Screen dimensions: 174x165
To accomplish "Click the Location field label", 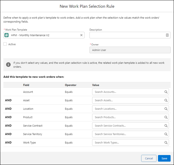I will (x=28, y=109).
